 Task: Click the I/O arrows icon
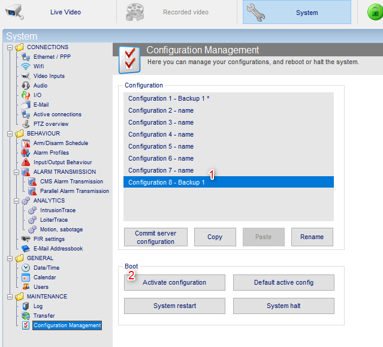point(26,95)
